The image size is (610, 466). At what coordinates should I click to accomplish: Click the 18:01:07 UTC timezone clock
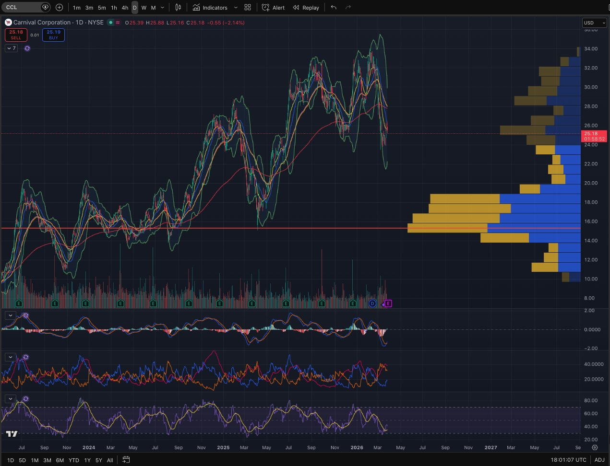(x=569, y=460)
